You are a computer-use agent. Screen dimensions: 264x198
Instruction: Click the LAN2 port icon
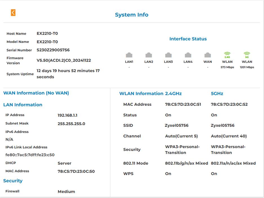[149, 55]
